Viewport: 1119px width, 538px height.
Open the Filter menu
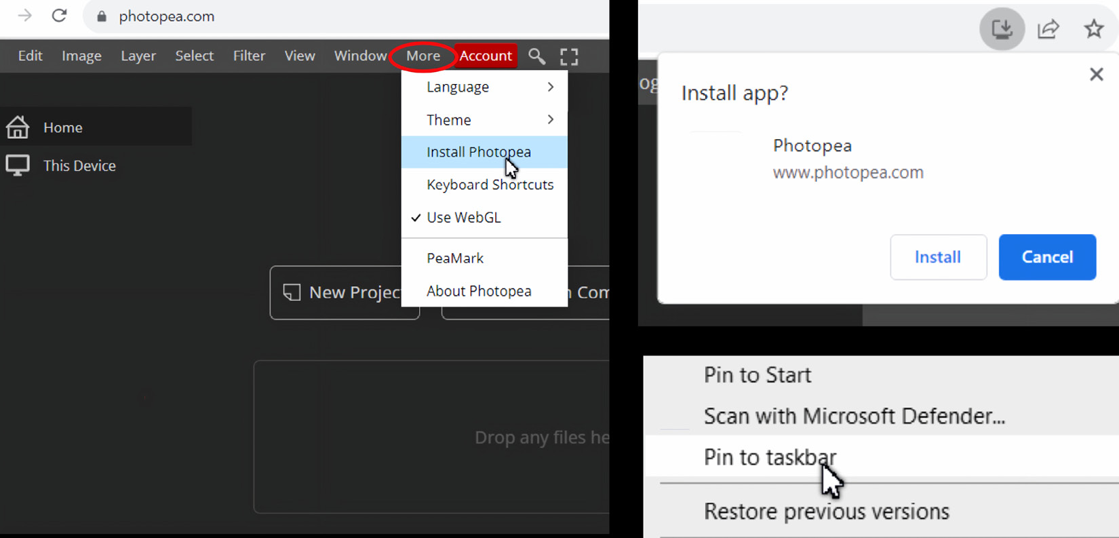click(x=249, y=56)
